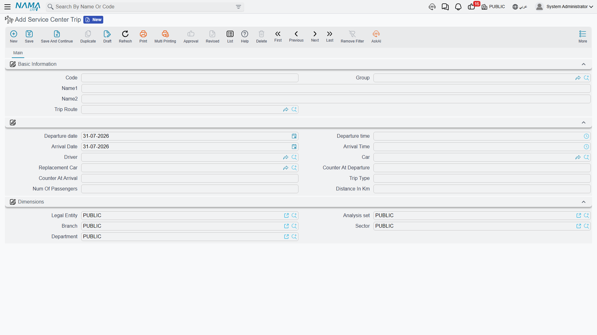
Task: Click the PUBLIC legal entity selector
Action: coord(493,7)
